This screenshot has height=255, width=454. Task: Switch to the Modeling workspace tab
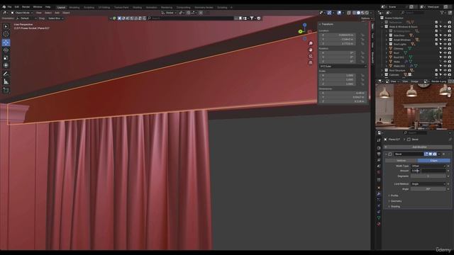(74, 8)
